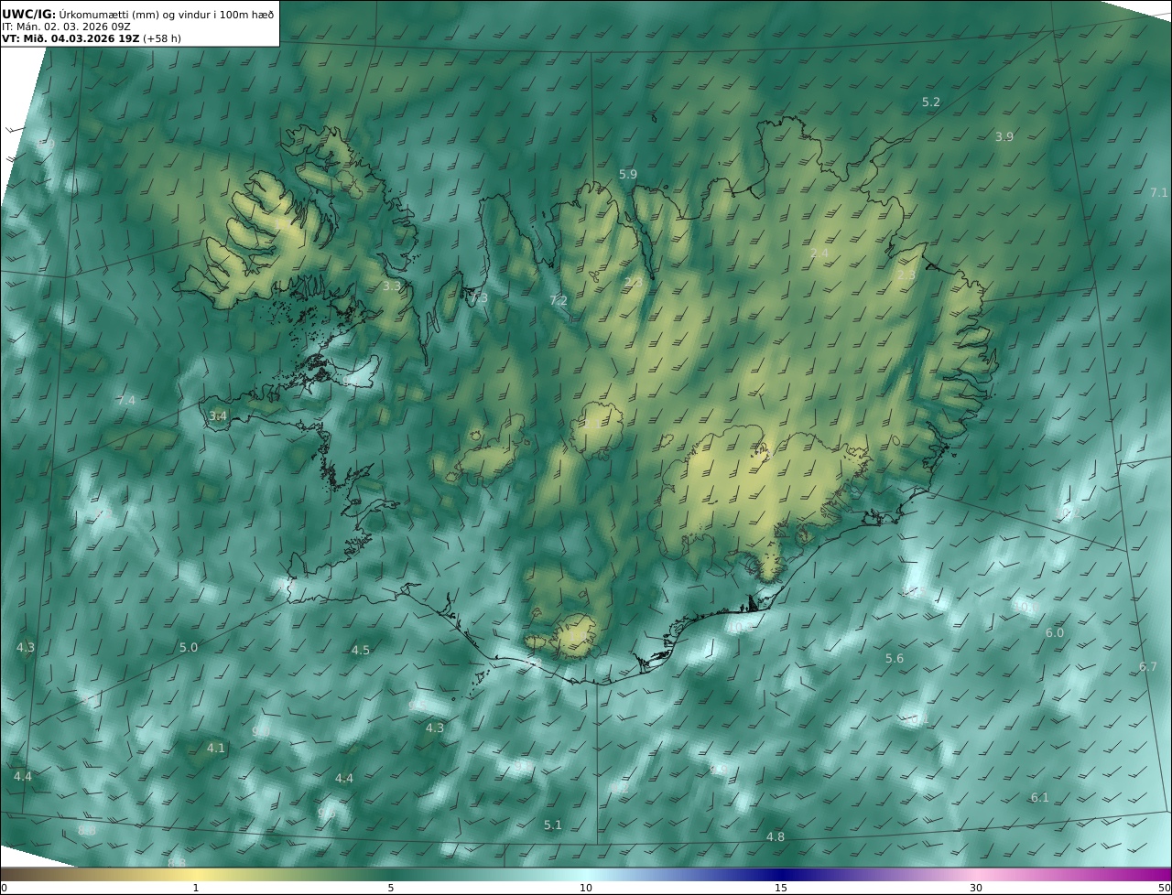Viewport: 1172px width, 895px height.
Task: Click the colorbar tick label 1
Action: [196, 888]
